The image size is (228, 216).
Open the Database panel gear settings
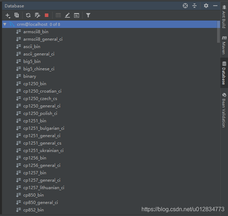click(206, 6)
